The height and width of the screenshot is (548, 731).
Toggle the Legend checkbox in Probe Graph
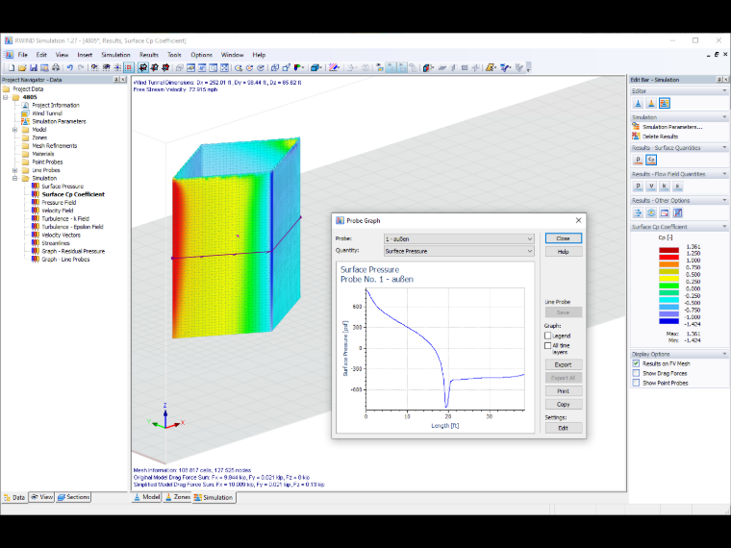tap(548, 336)
